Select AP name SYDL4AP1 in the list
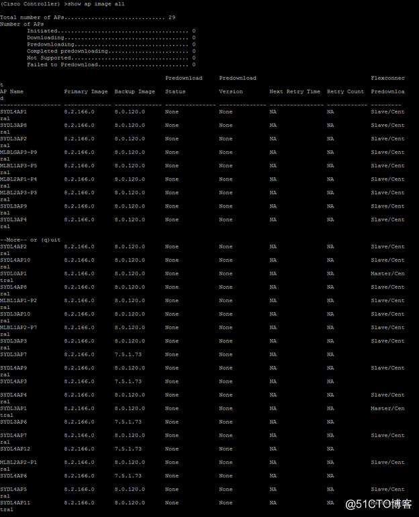 click(13, 111)
